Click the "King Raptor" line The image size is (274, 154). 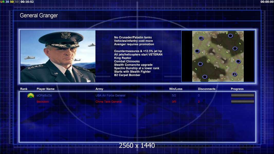tap(123, 58)
